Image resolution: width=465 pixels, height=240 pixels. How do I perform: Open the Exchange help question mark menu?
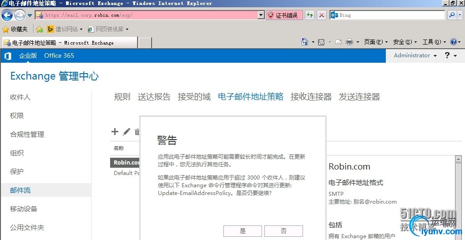450,55
